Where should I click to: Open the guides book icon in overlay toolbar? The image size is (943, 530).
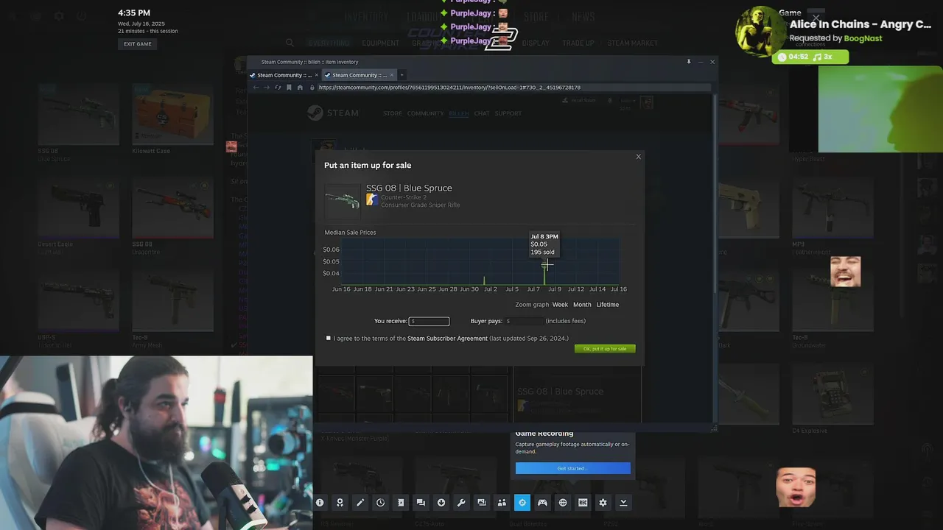(401, 503)
